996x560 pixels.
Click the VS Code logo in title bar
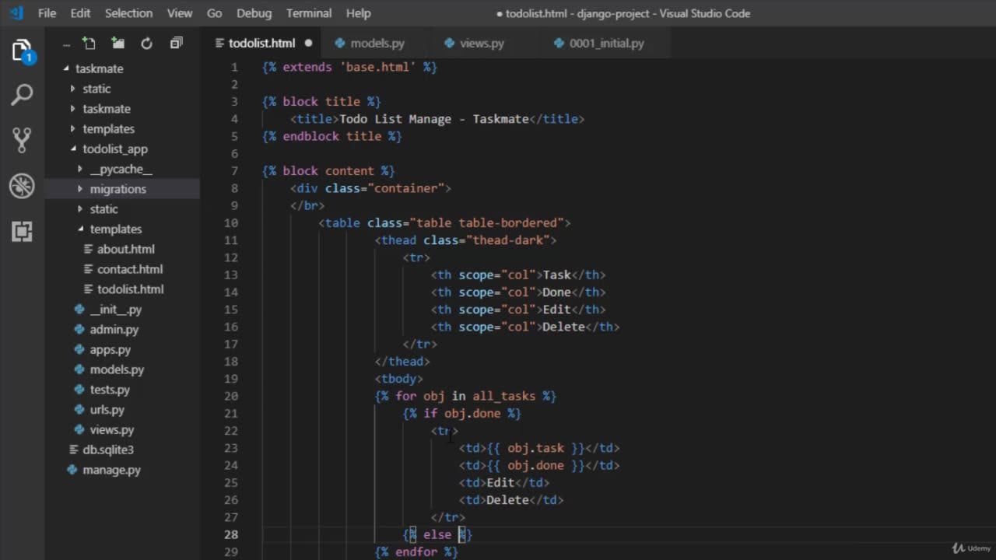pyautogui.click(x=16, y=13)
